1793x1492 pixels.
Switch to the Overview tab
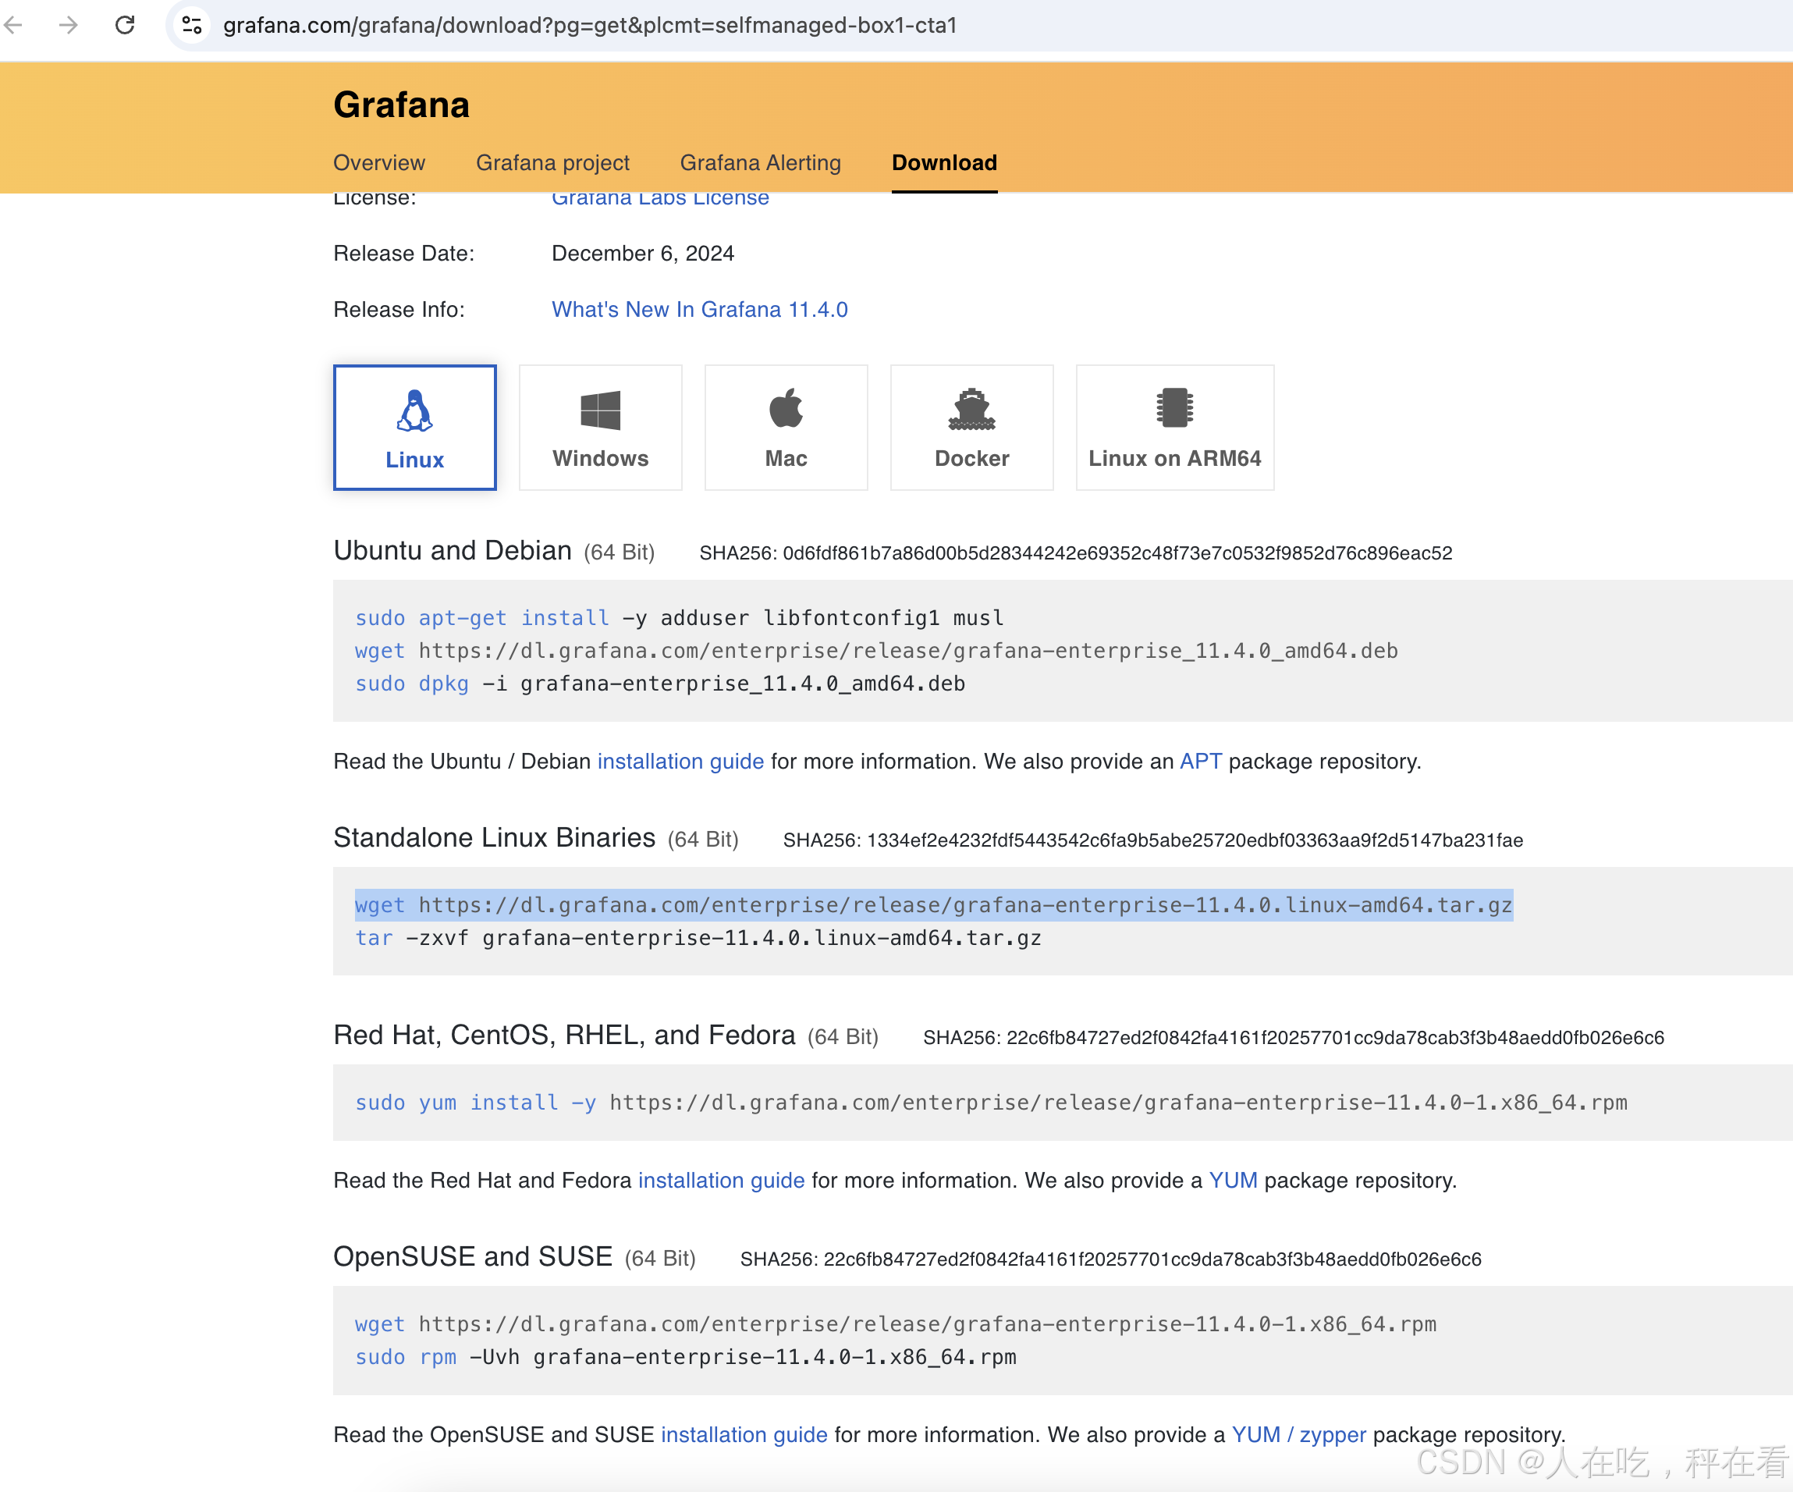pos(379,162)
